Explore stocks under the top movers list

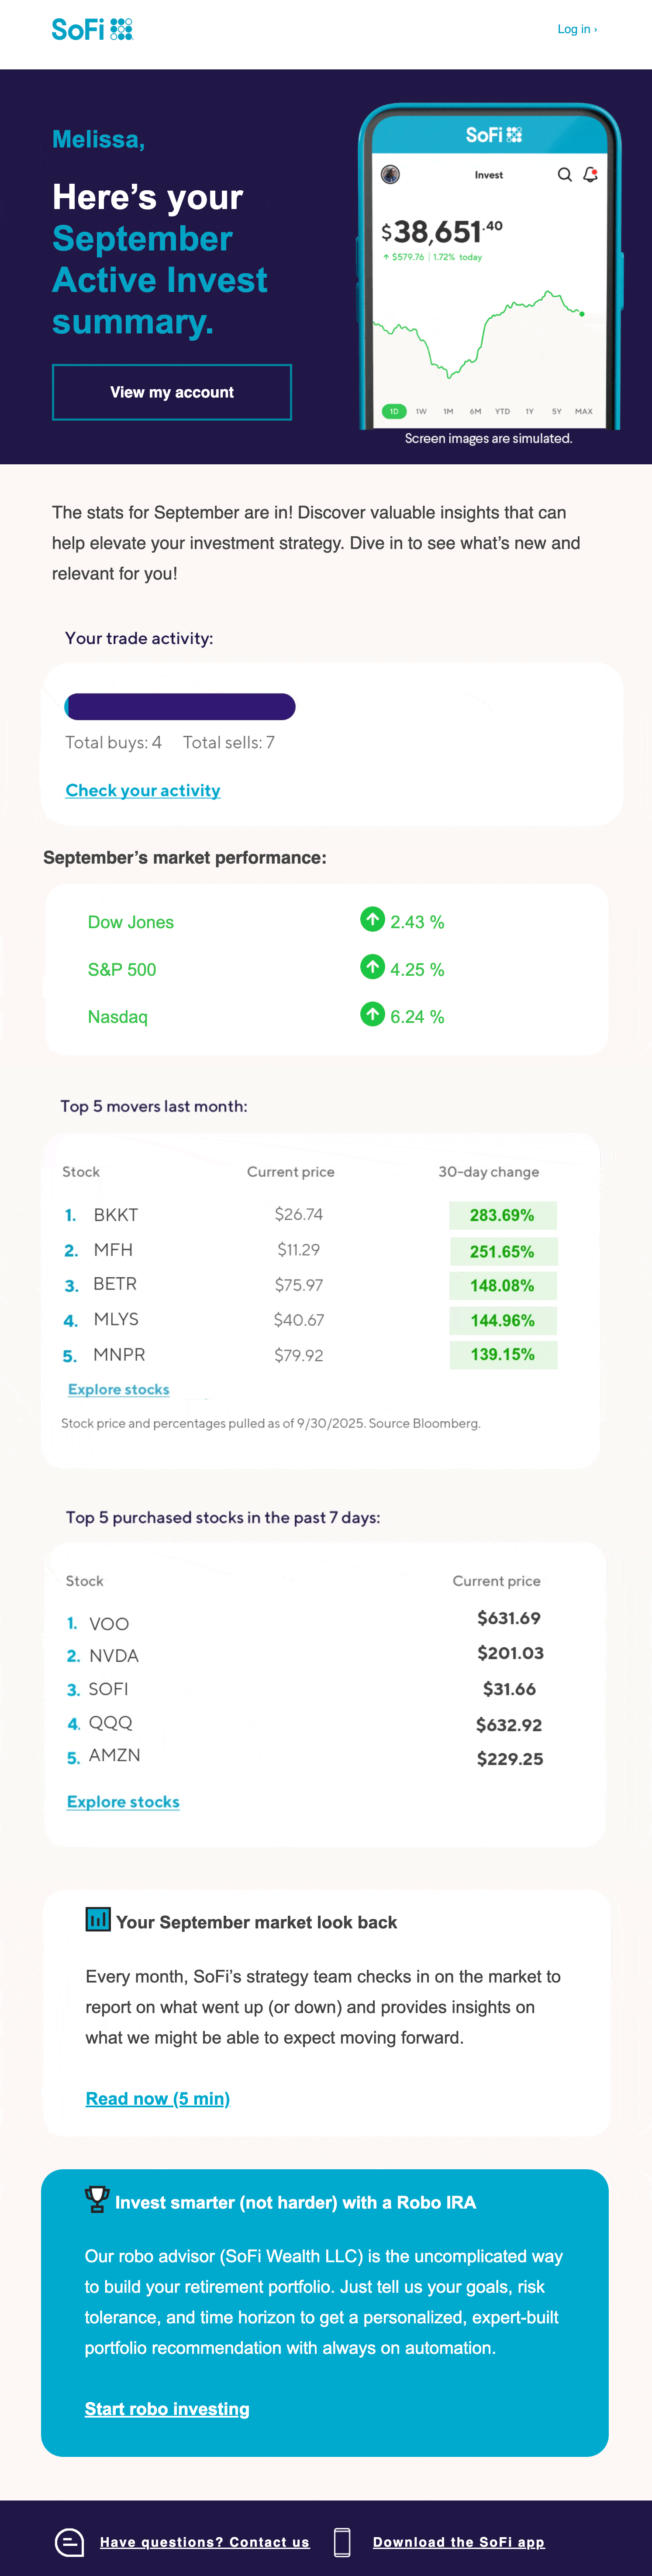point(118,1389)
